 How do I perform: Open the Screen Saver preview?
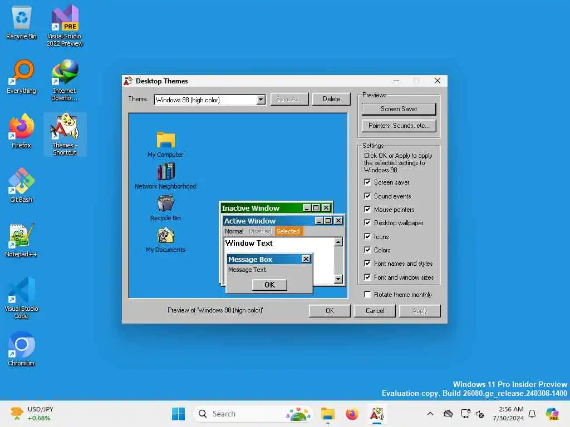[399, 109]
